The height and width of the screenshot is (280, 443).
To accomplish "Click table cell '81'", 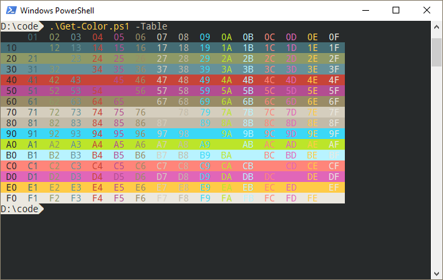I will pos(33,123).
